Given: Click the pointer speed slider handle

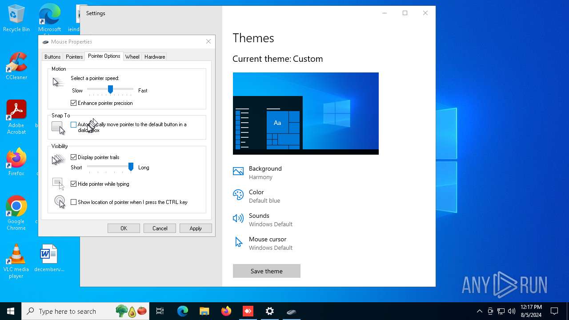Looking at the screenshot, I should click(110, 90).
